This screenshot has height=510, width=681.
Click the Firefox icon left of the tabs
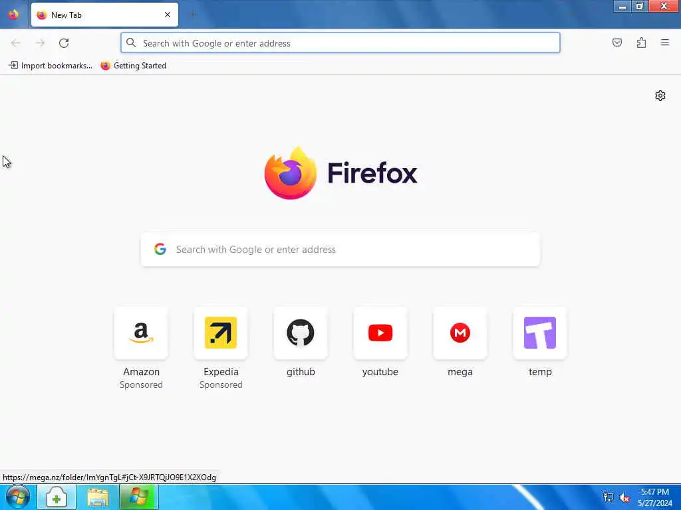[x=13, y=15]
